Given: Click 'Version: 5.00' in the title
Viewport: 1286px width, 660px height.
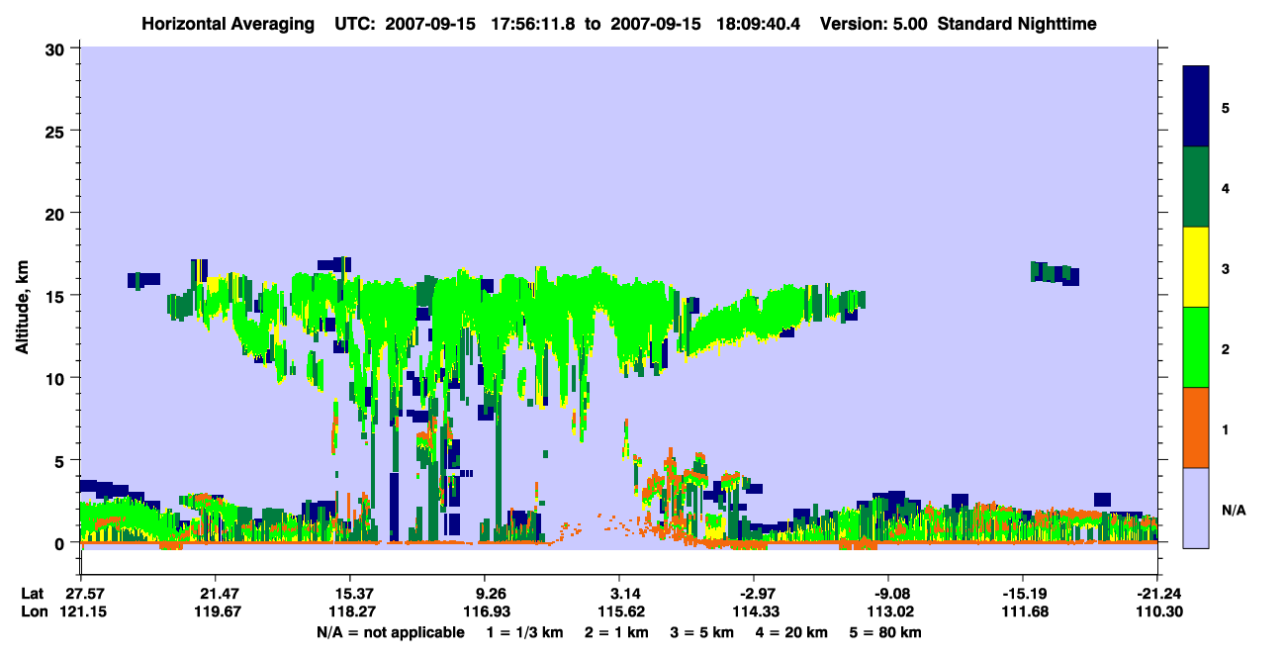Looking at the screenshot, I should click(873, 23).
